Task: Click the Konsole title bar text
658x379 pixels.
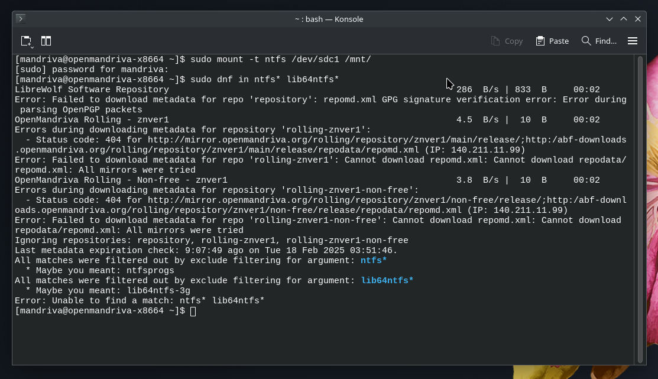Action: [329, 20]
